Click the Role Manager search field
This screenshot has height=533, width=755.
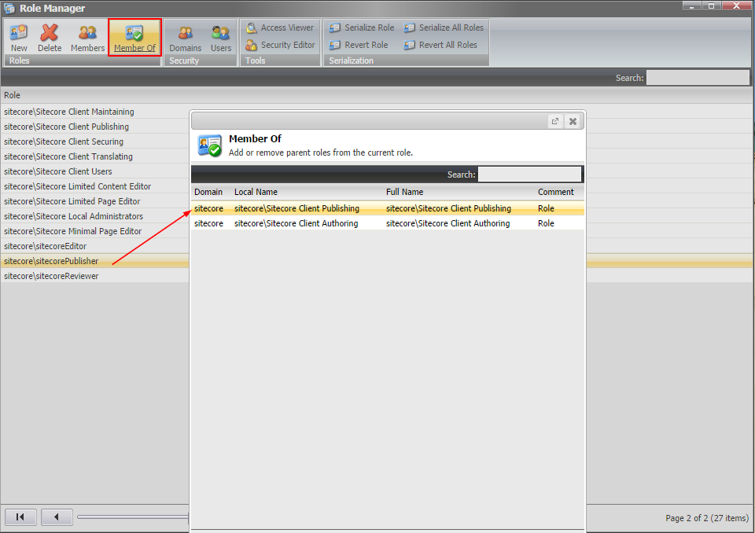click(x=698, y=78)
